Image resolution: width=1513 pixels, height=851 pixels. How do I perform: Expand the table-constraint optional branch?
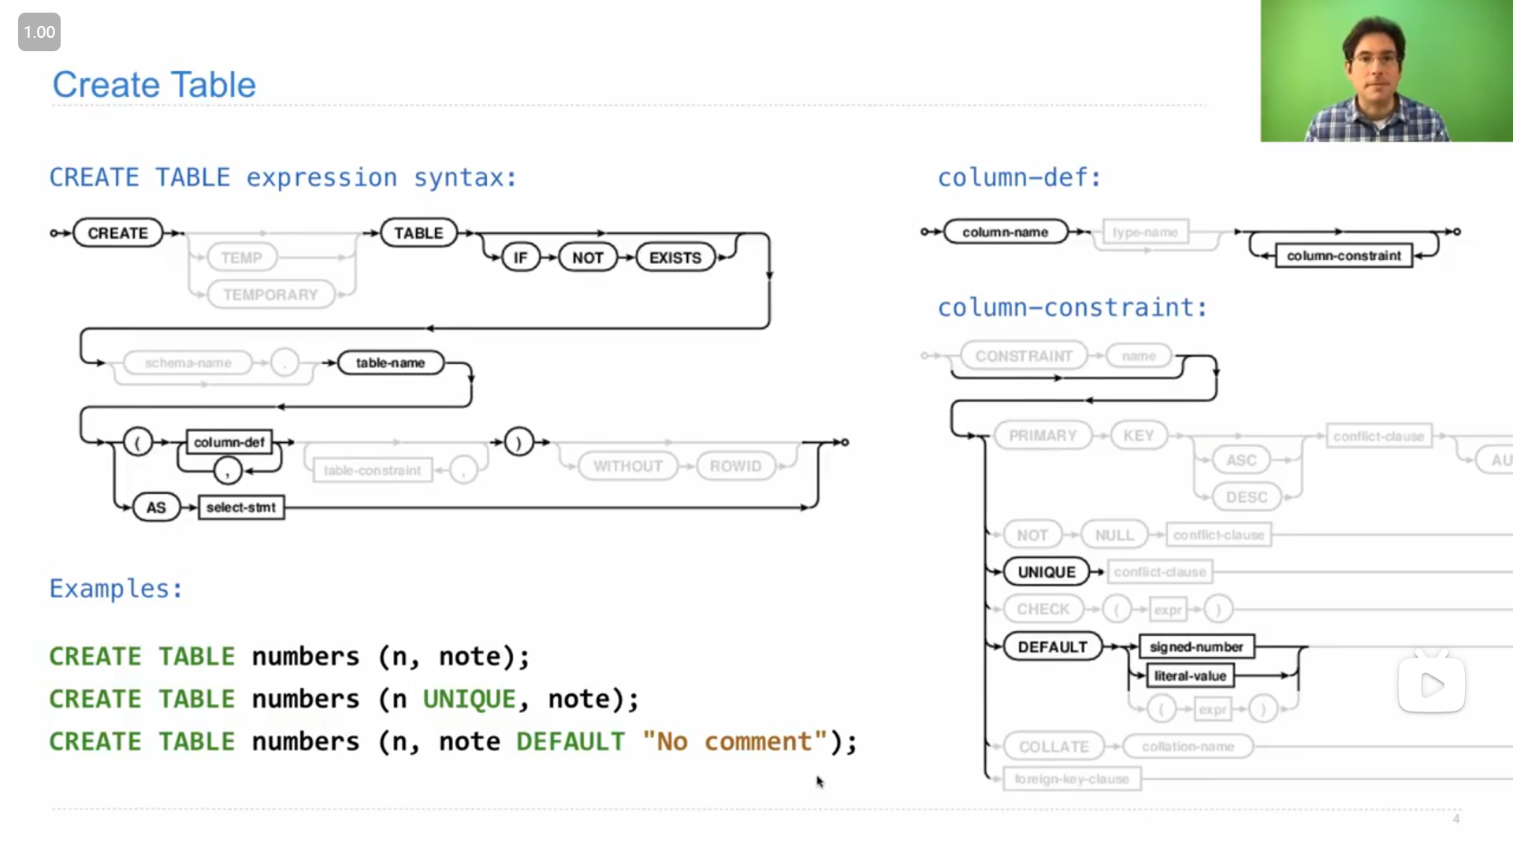click(x=371, y=470)
